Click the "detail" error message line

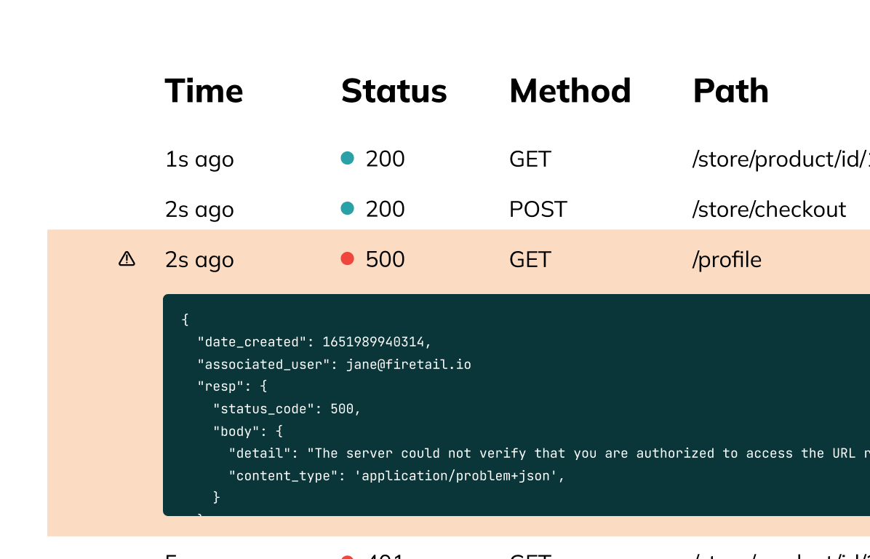tap(549, 453)
